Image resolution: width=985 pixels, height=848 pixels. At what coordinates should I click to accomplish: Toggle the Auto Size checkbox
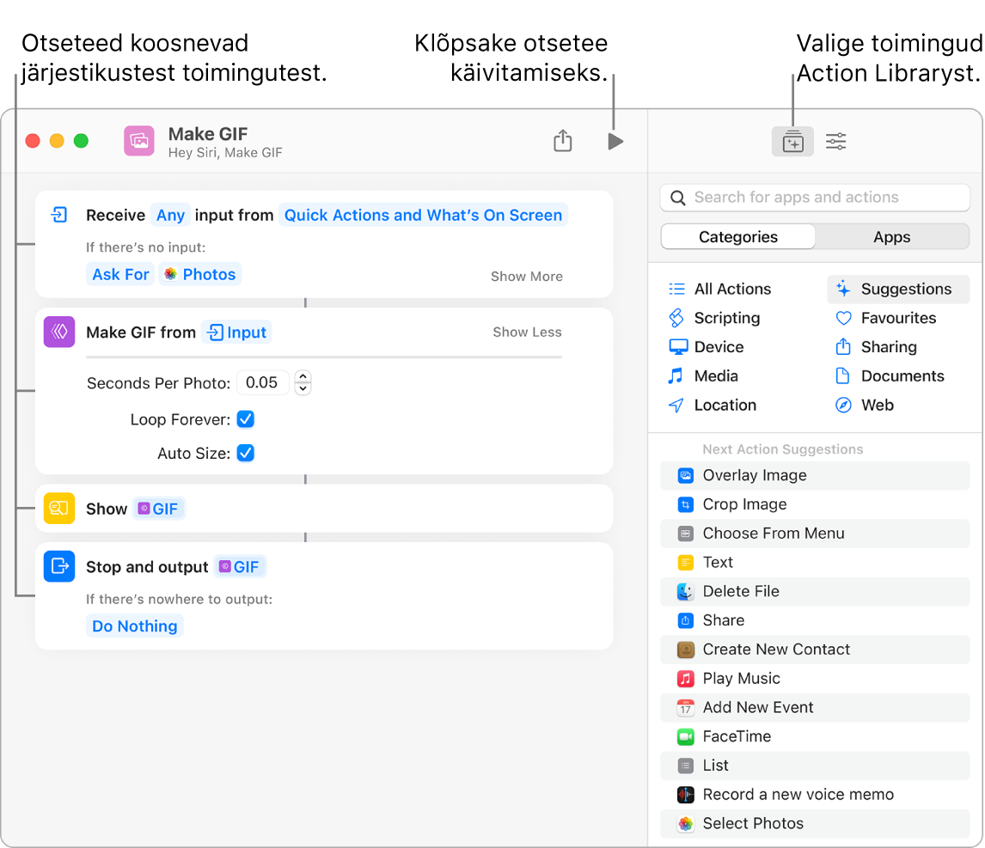[246, 453]
